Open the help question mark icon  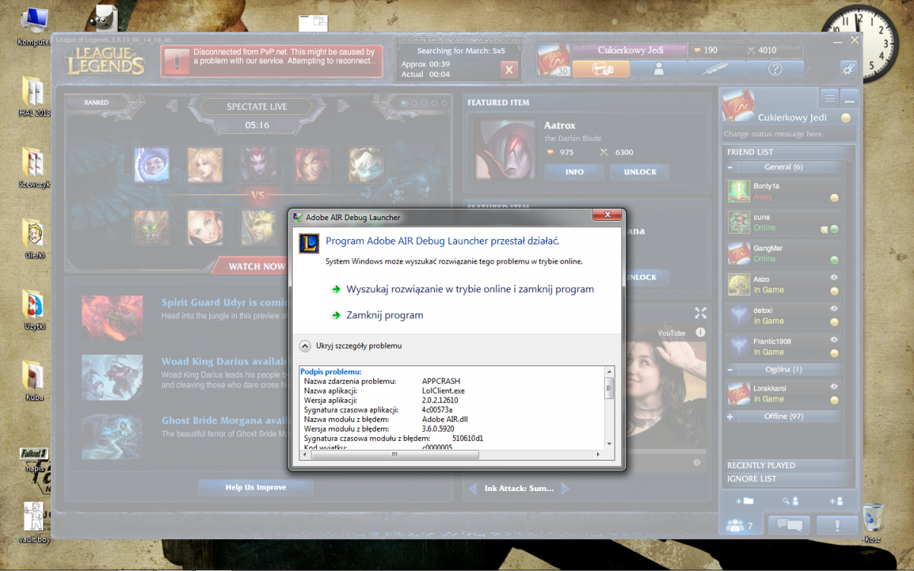tap(775, 69)
